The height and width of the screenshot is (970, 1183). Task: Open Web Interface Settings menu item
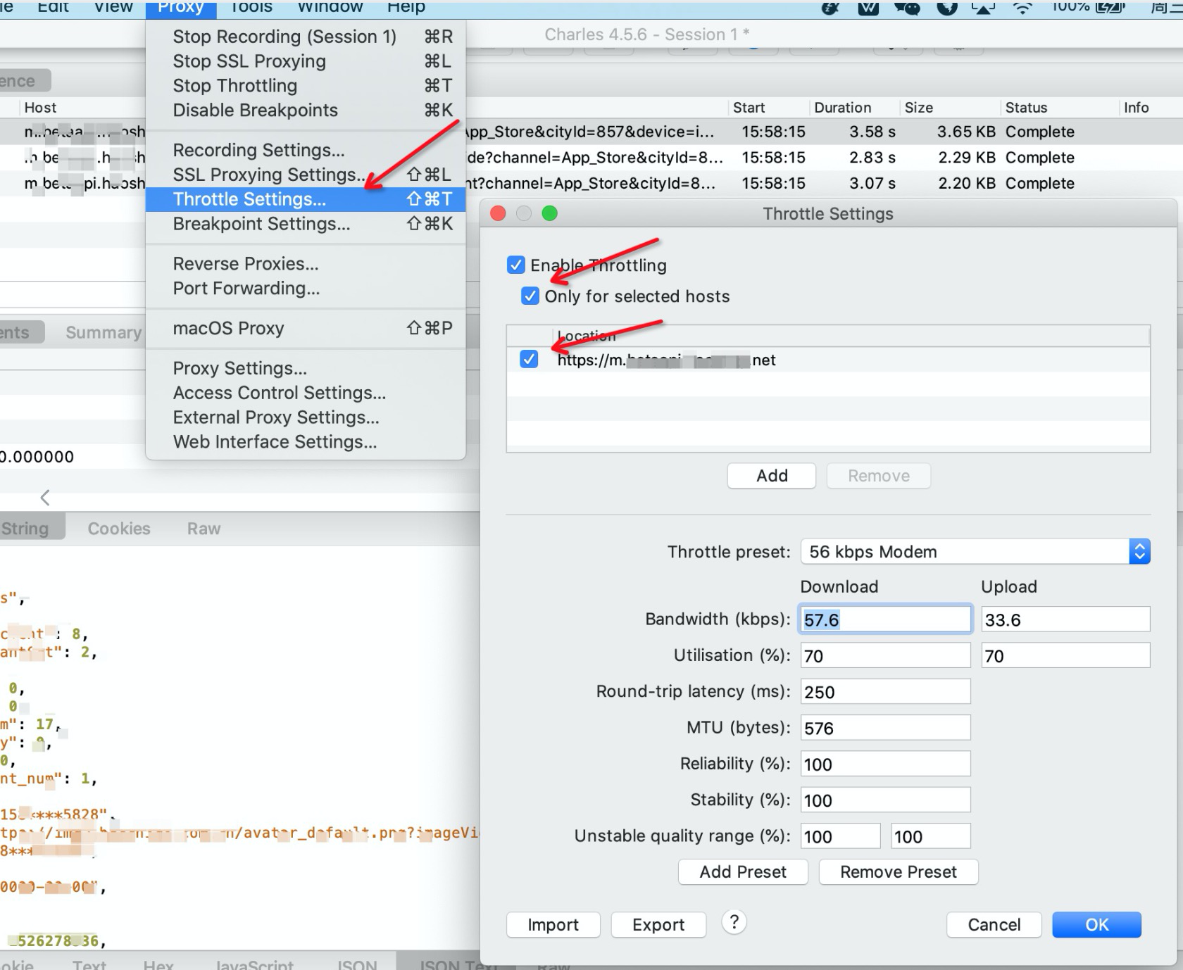[306, 442]
